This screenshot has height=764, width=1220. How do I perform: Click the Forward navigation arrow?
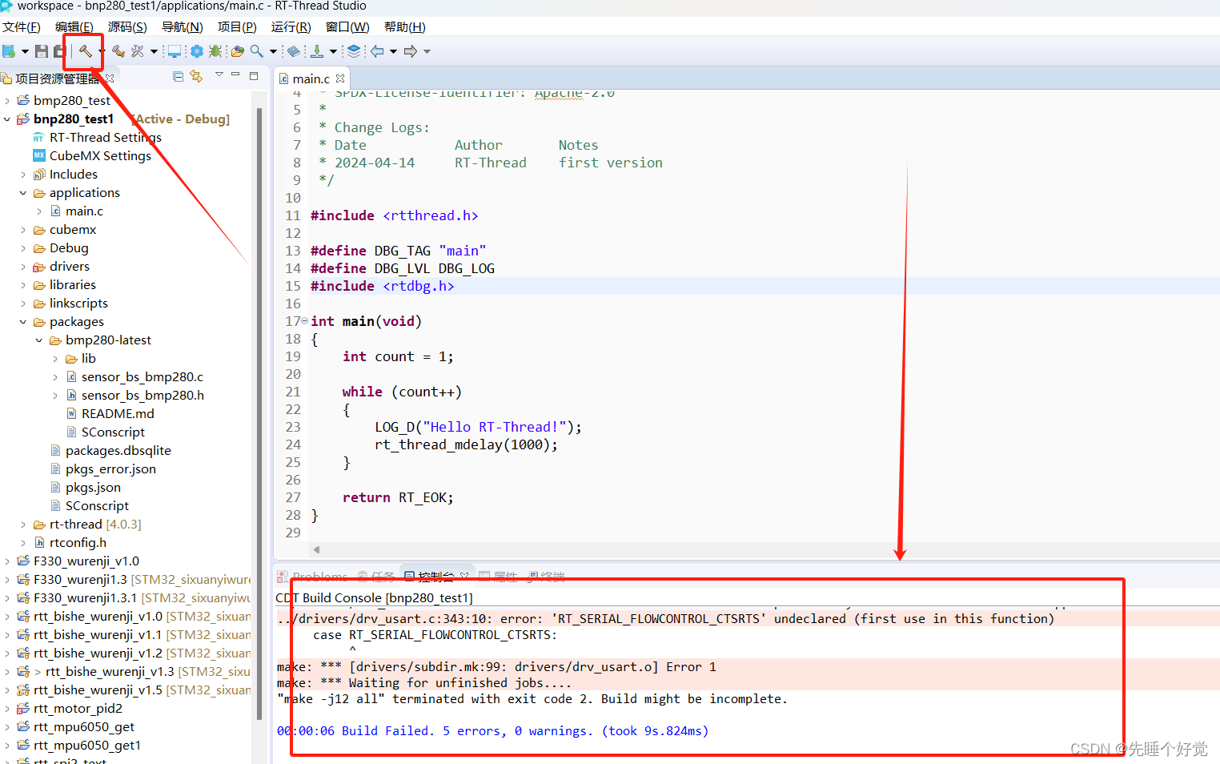point(411,51)
